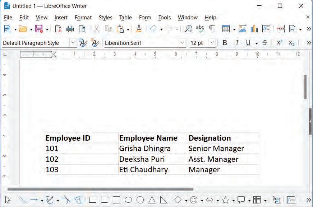Toggle print preview
This screenshot has height=207, width=313.
pyautogui.click(x=82, y=29)
